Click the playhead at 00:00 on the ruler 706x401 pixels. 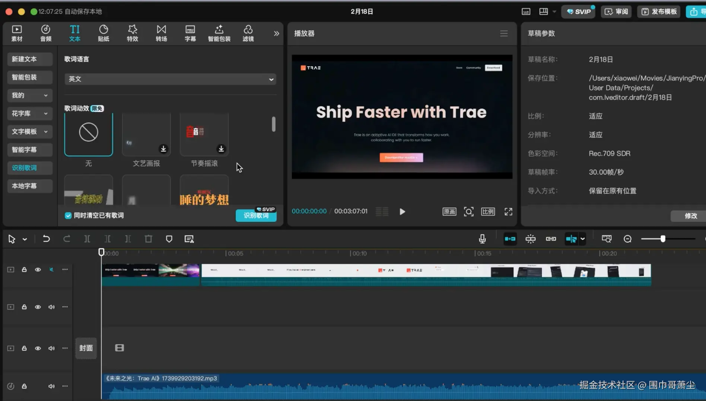pos(101,252)
